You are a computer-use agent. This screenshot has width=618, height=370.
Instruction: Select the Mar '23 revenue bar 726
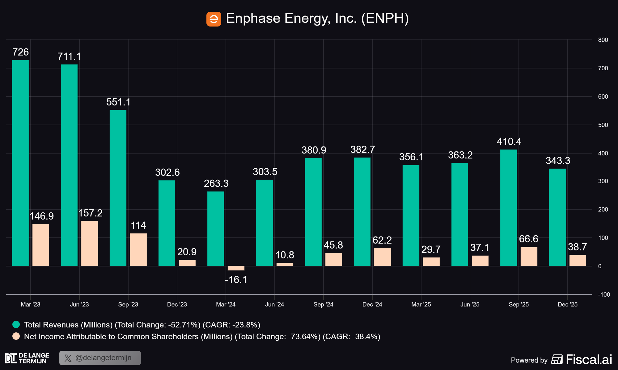pos(20,163)
